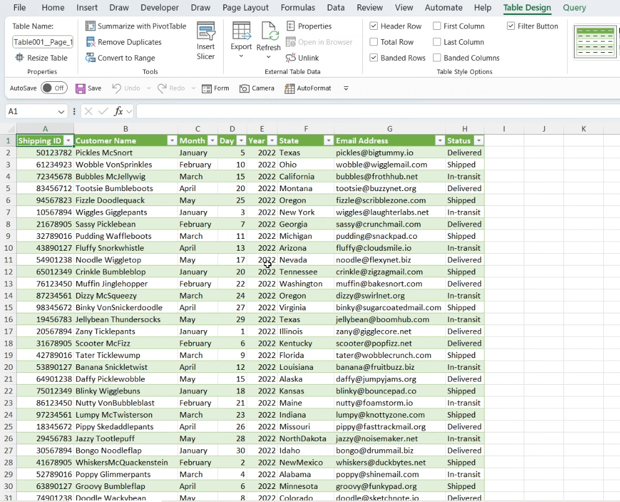Click the Select All corner triangle
The height and width of the screenshot is (502, 620).
click(x=11, y=129)
